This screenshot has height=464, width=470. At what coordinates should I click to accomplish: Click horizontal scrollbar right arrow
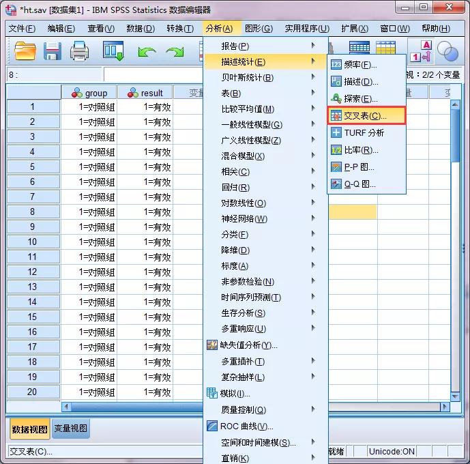point(445,407)
